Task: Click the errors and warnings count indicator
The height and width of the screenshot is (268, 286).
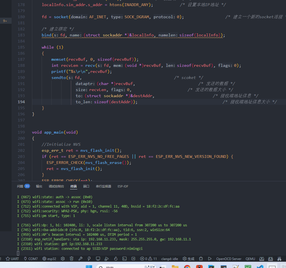Action: [148, 259]
